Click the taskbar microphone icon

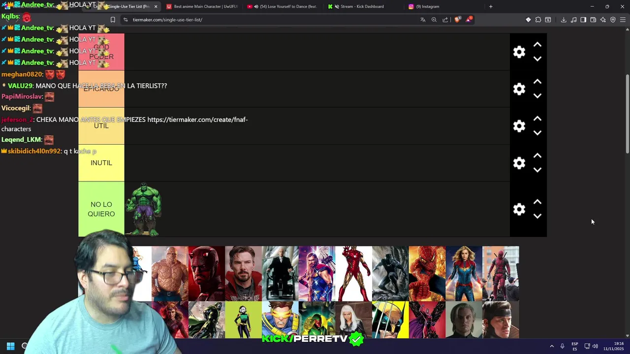click(x=562, y=346)
